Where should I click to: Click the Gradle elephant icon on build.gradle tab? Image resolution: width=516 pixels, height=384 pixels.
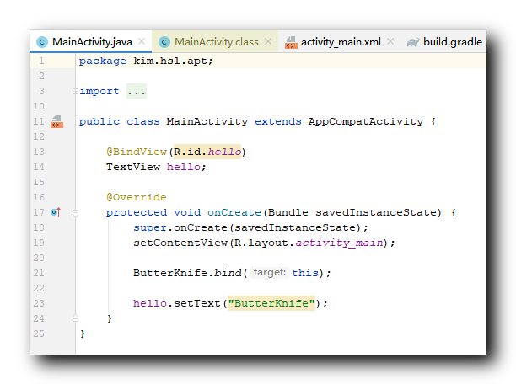(x=413, y=42)
